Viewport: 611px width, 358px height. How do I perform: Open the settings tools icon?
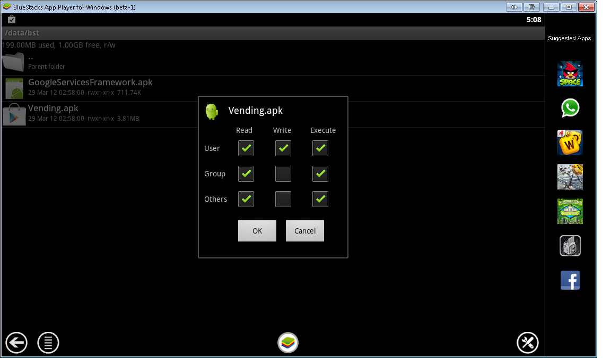(528, 343)
